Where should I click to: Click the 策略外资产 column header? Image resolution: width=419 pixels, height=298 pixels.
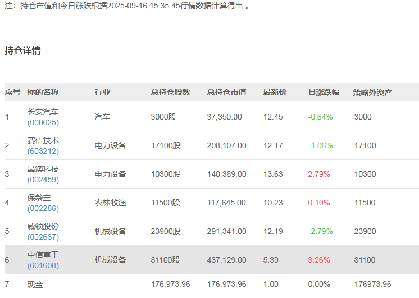coord(372,93)
